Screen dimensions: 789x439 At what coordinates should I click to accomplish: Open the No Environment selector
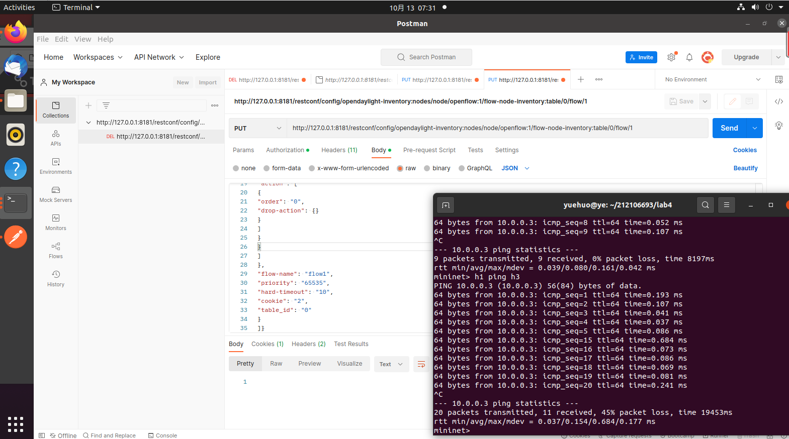pyautogui.click(x=713, y=79)
